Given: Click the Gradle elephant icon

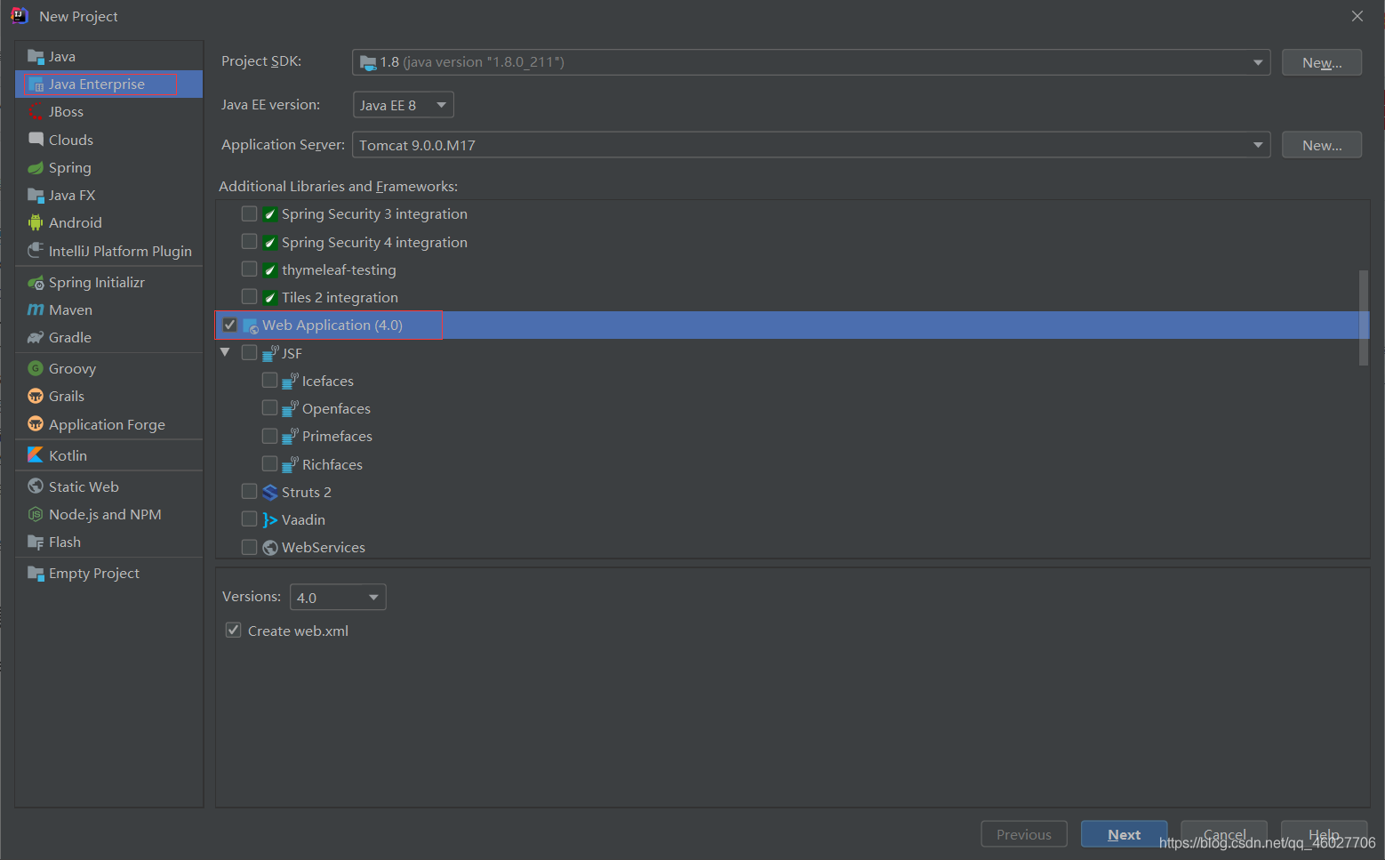Looking at the screenshot, I should click(x=36, y=337).
